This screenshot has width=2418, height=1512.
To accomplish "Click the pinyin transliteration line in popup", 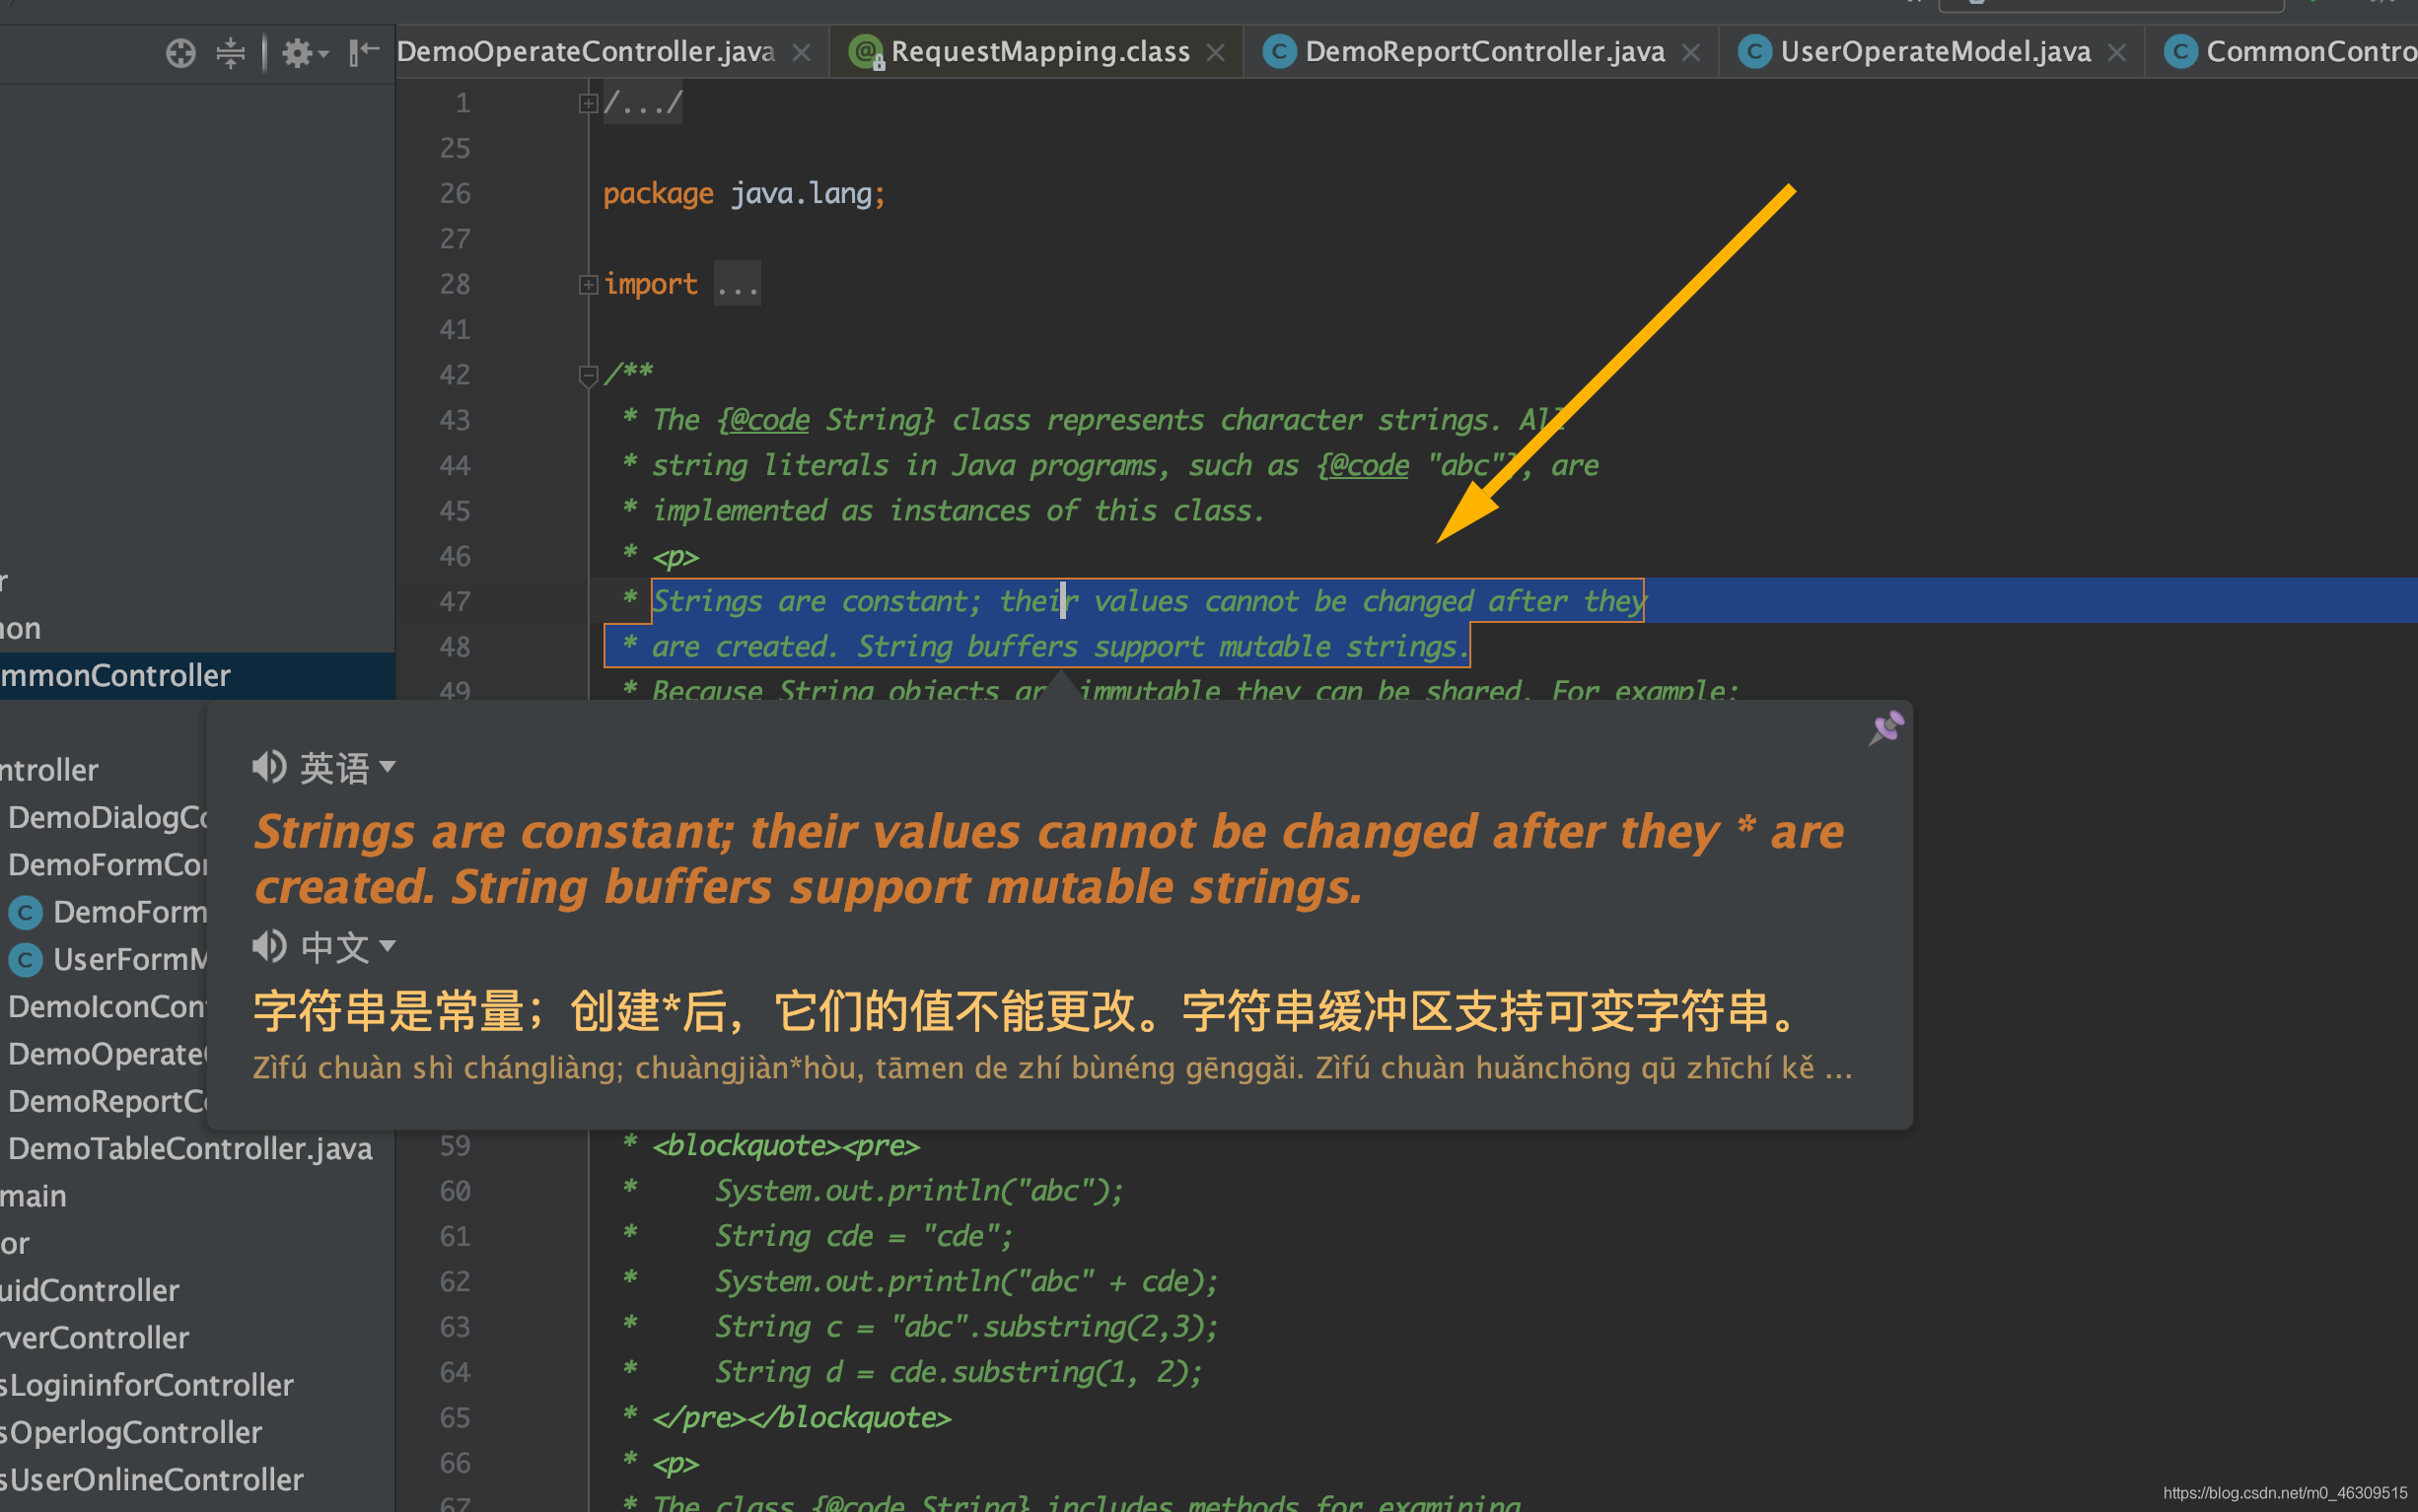I will tap(1051, 1068).
